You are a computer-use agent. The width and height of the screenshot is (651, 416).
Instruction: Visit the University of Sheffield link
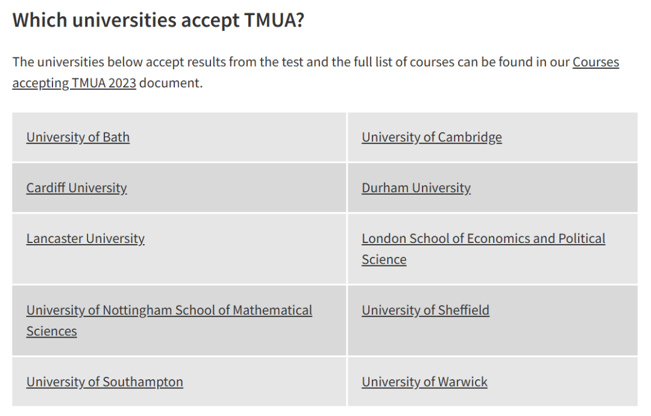(426, 310)
